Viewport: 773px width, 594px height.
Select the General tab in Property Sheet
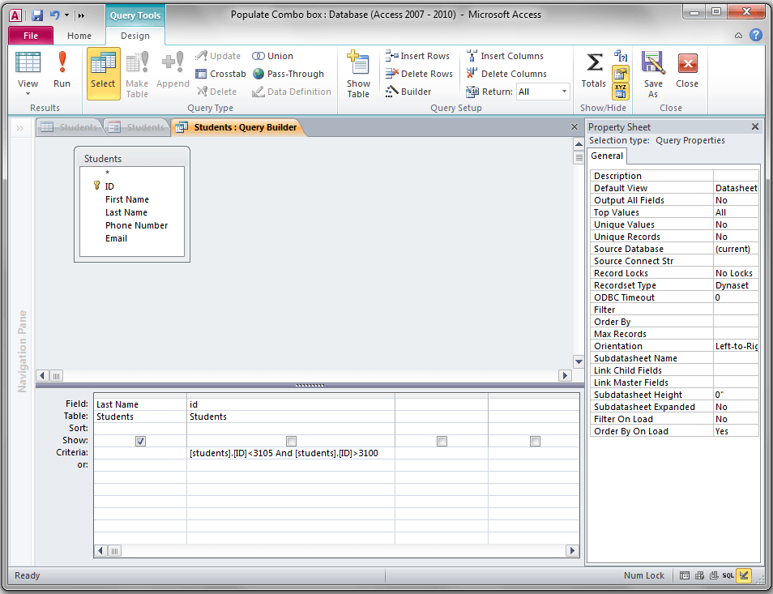[x=607, y=156]
